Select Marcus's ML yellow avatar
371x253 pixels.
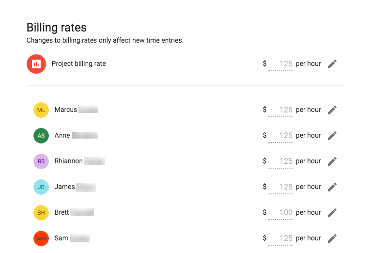[x=41, y=110]
